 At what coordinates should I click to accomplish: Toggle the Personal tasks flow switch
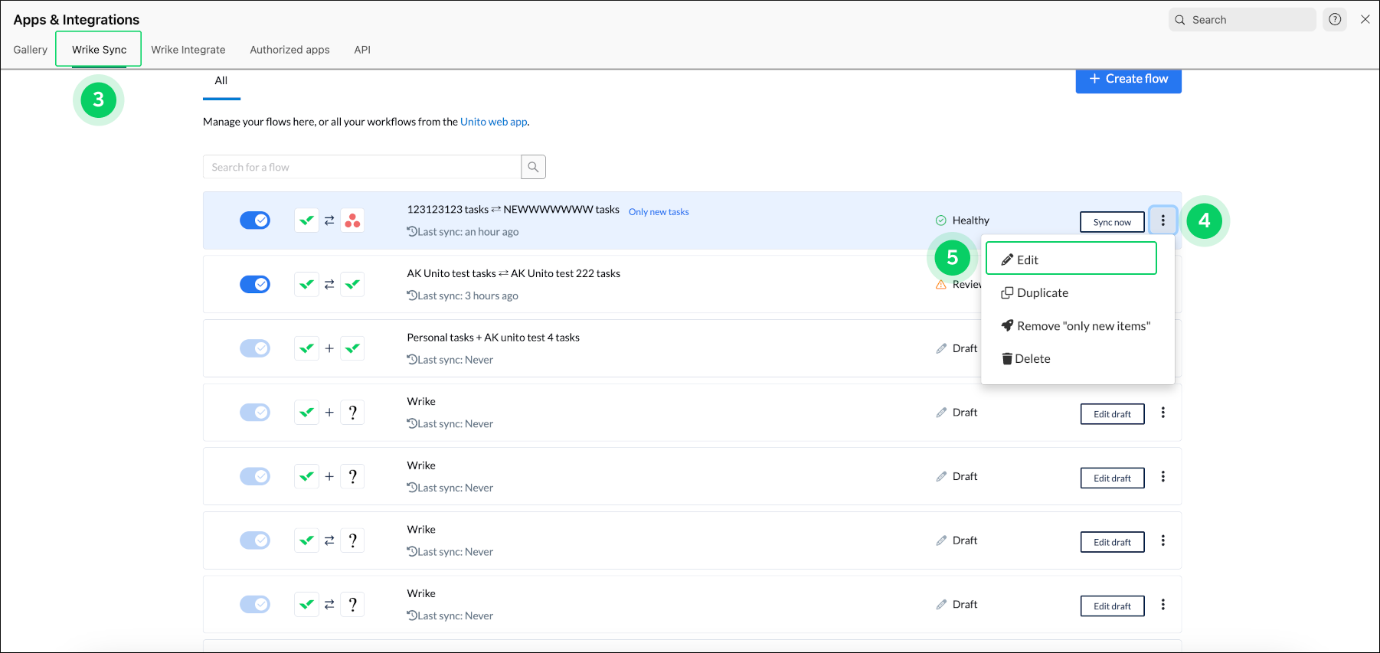pyautogui.click(x=255, y=348)
